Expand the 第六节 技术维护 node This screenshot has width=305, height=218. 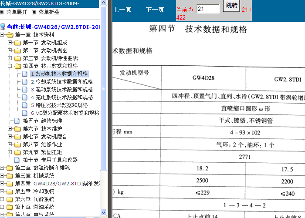point(10,129)
